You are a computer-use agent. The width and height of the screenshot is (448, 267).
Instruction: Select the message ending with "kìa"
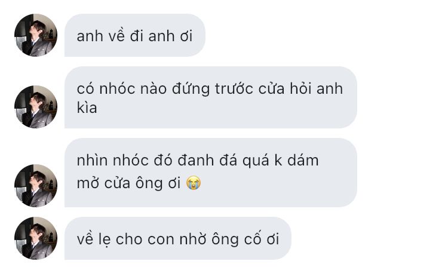(211, 97)
